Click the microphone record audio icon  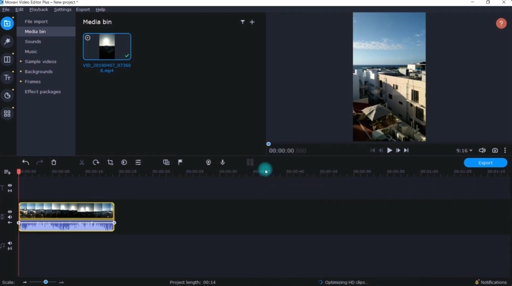[x=223, y=162]
